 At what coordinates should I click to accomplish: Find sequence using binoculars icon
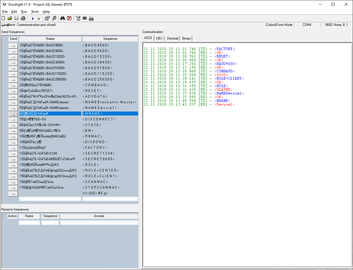pos(63,18)
